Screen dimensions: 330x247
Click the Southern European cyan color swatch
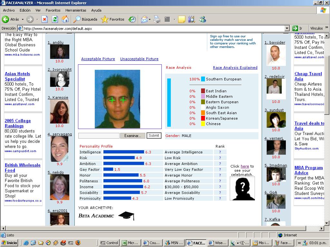pyautogui.click(x=203, y=79)
